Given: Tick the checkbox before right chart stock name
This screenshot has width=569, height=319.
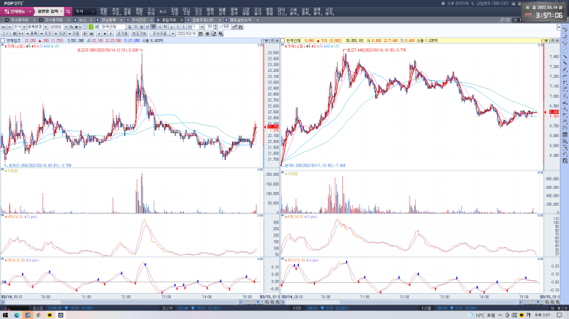Looking at the screenshot, I should [283, 41].
